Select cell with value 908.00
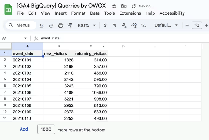The width and height of the screenshot is (209, 140). [x=91, y=99]
